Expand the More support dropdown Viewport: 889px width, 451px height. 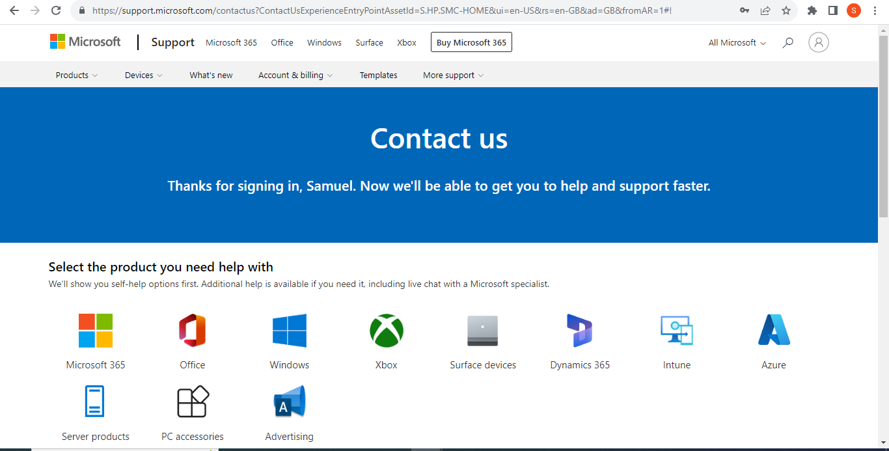454,75
